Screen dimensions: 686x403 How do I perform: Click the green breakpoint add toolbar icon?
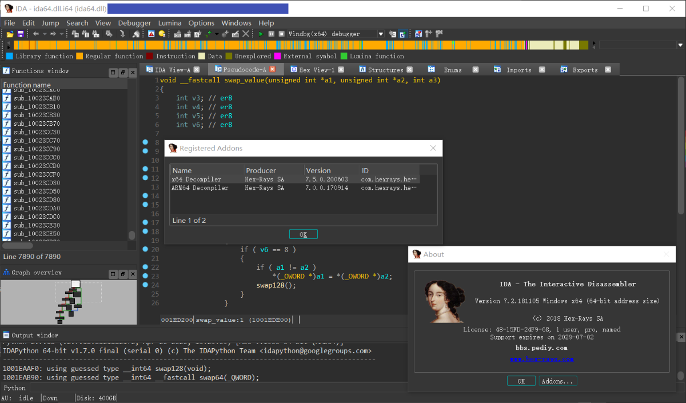[x=209, y=34]
